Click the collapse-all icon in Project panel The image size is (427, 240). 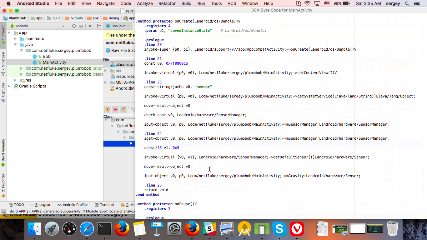pos(81,26)
